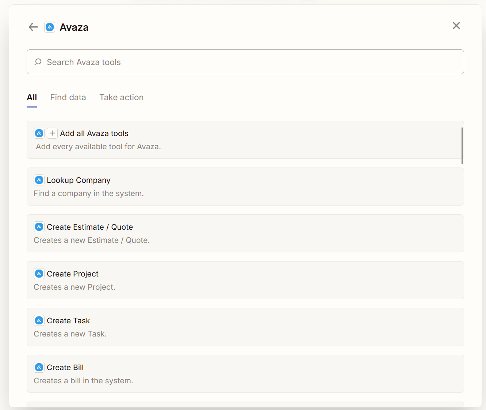
Task: Click Avaza icon beside Create Estimate / Quote
Action: [x=39, y=227]
